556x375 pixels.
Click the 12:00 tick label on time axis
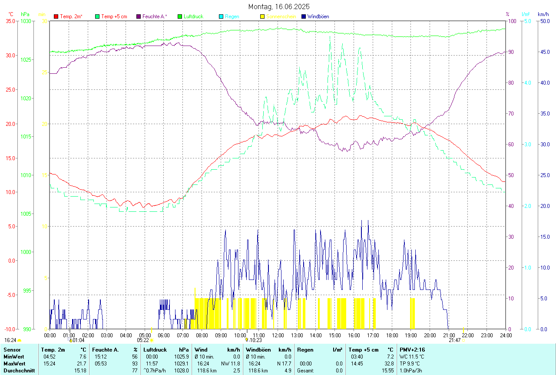[278, 335]
